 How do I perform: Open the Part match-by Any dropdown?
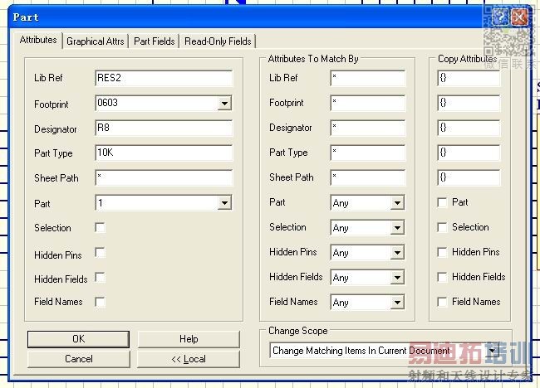click(x=397, y=203)
